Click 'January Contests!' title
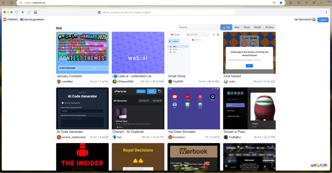 point(69,76)
